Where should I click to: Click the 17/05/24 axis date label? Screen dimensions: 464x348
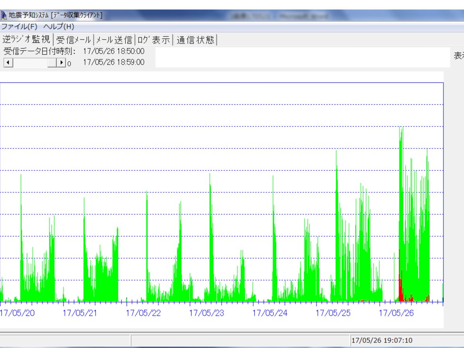click(x=270, y=313)
